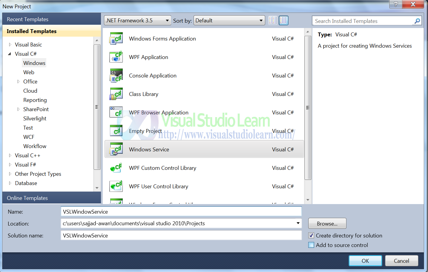Open the Recent Templates section

pos(51,19)
